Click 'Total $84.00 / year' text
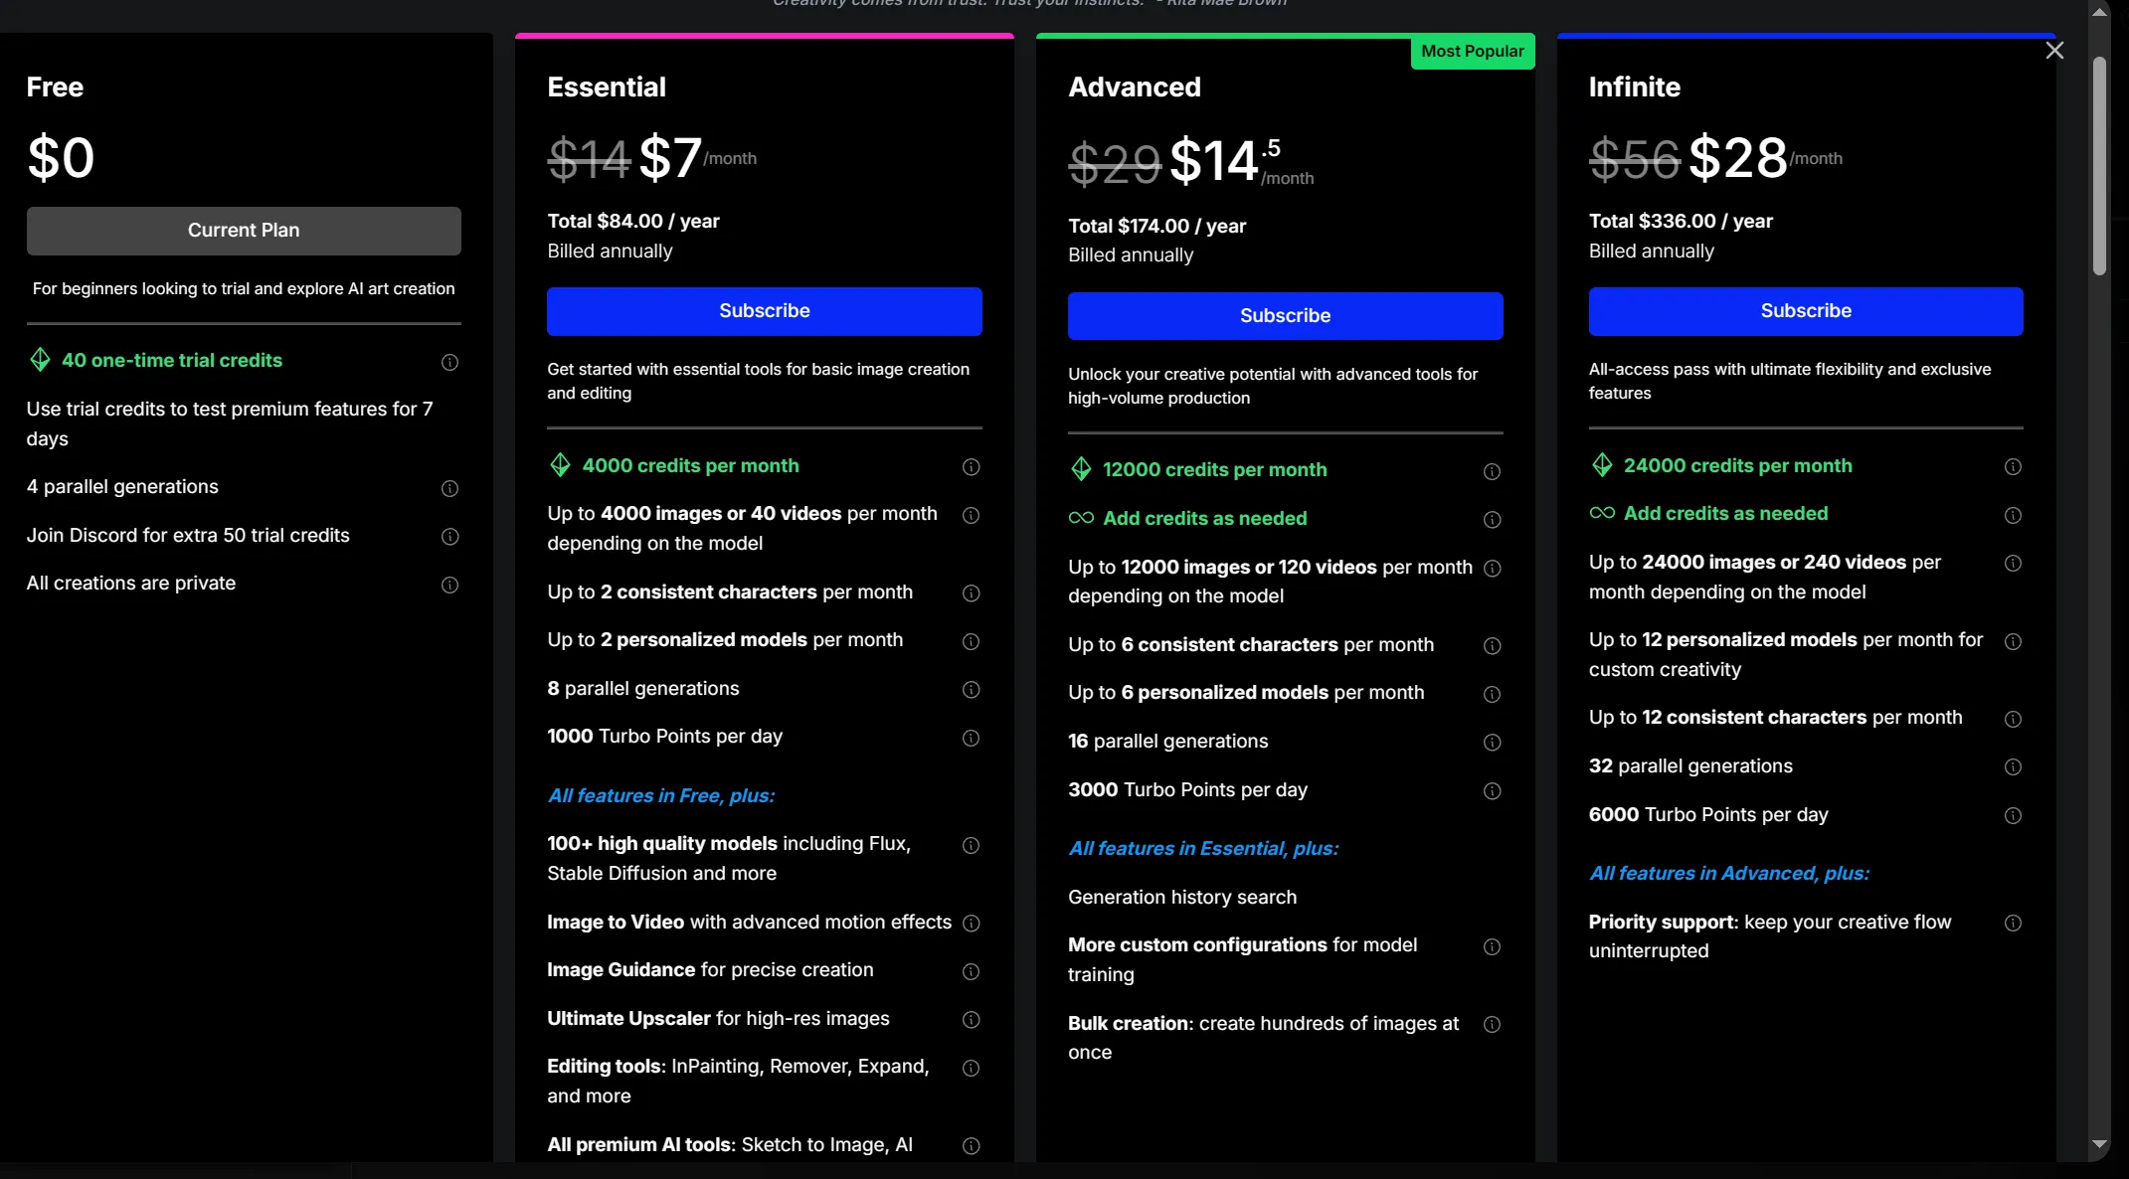This screenshot has width=2129, height=1179. tap(633, 222)
